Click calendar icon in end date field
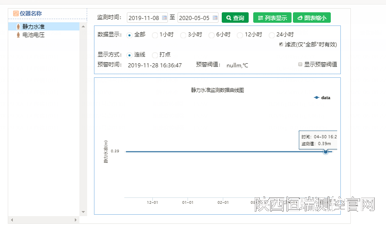This screenshot has height=237, width=386. tap(214, 18)
